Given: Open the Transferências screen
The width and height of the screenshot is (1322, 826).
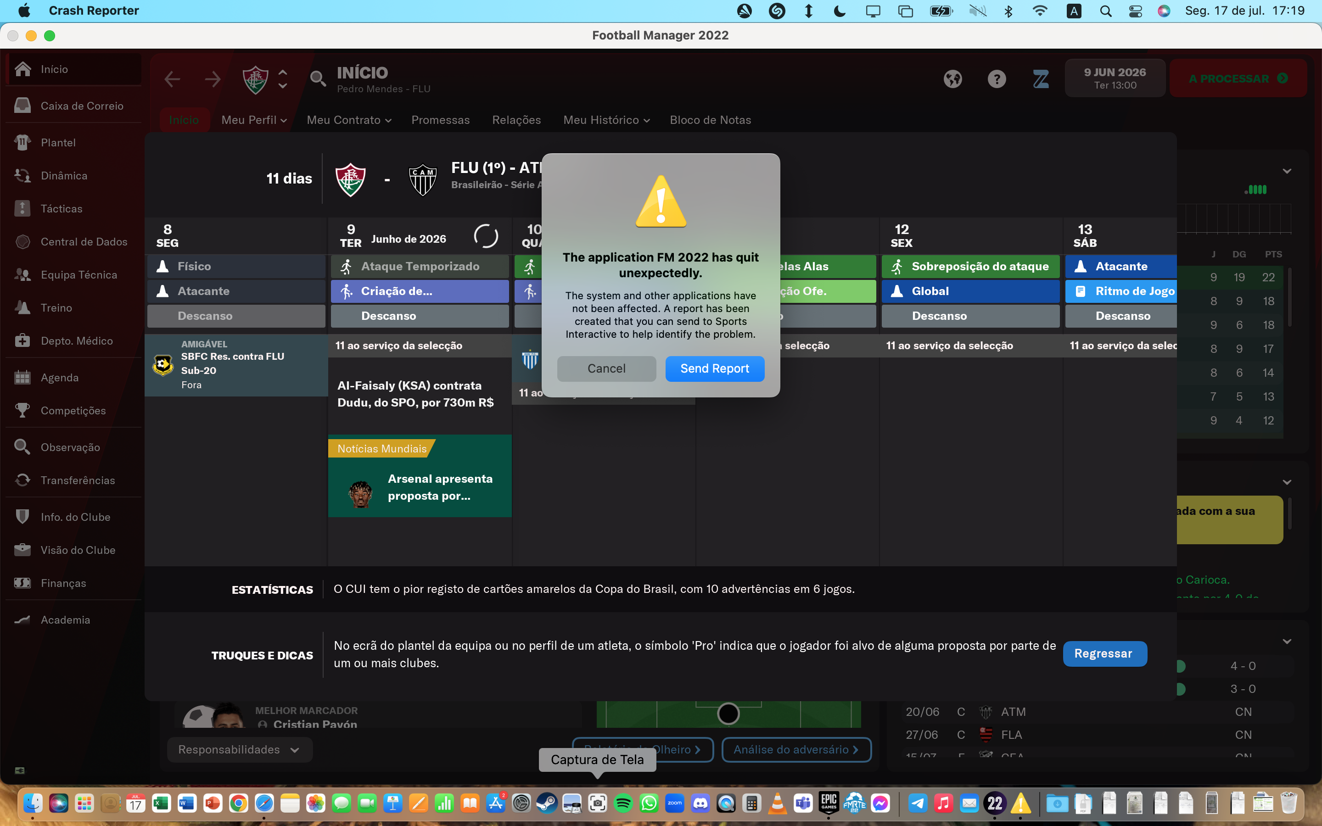Looking at the screenshot, I should (x=78, y=480).
